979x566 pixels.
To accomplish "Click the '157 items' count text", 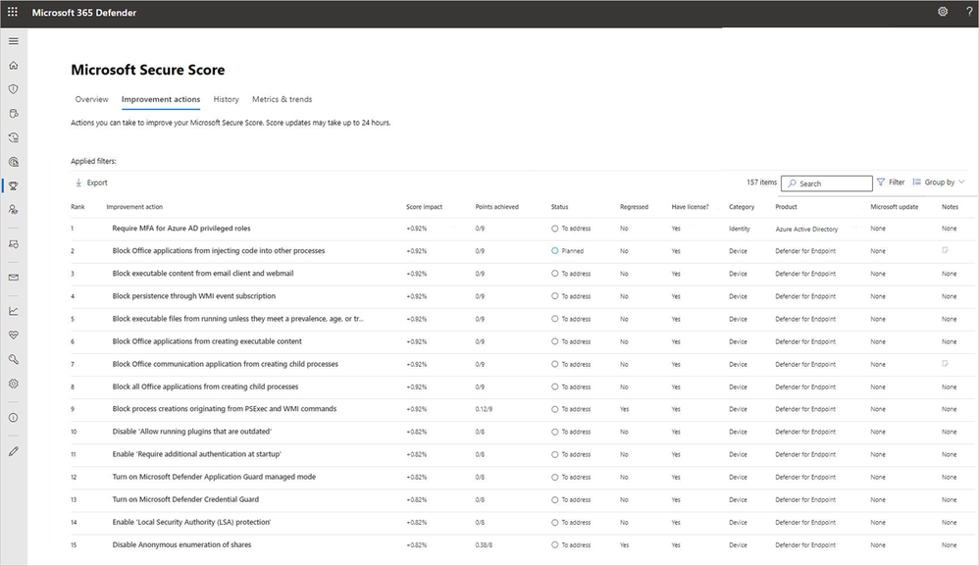I will point(762,182).
